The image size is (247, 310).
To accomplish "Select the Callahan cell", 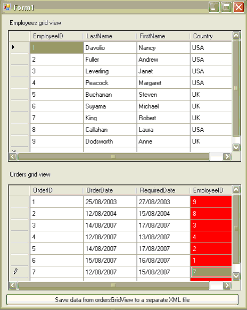I will (x=110, y=130).
